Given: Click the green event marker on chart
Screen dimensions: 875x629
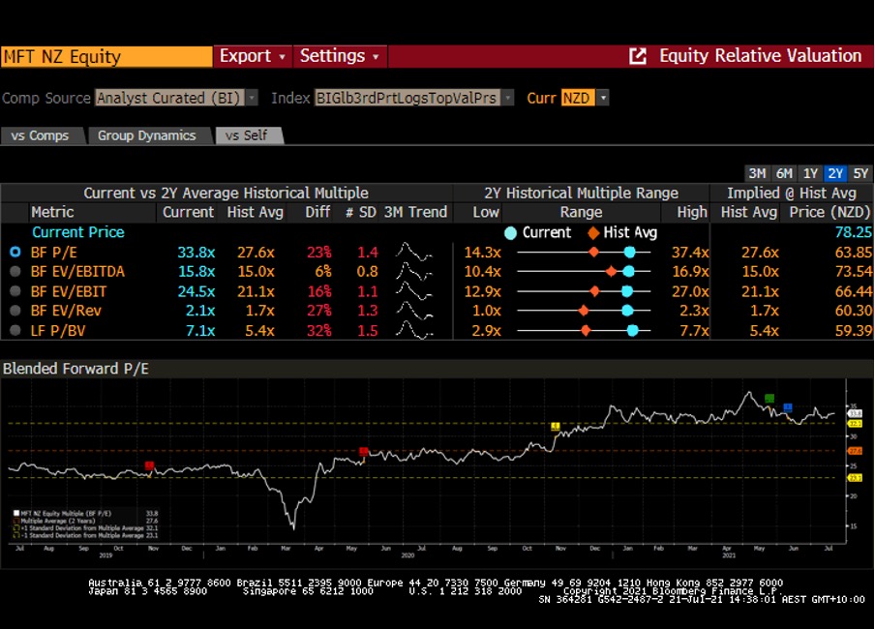Looking at the screenshot, I should click(x=769, y=398).
